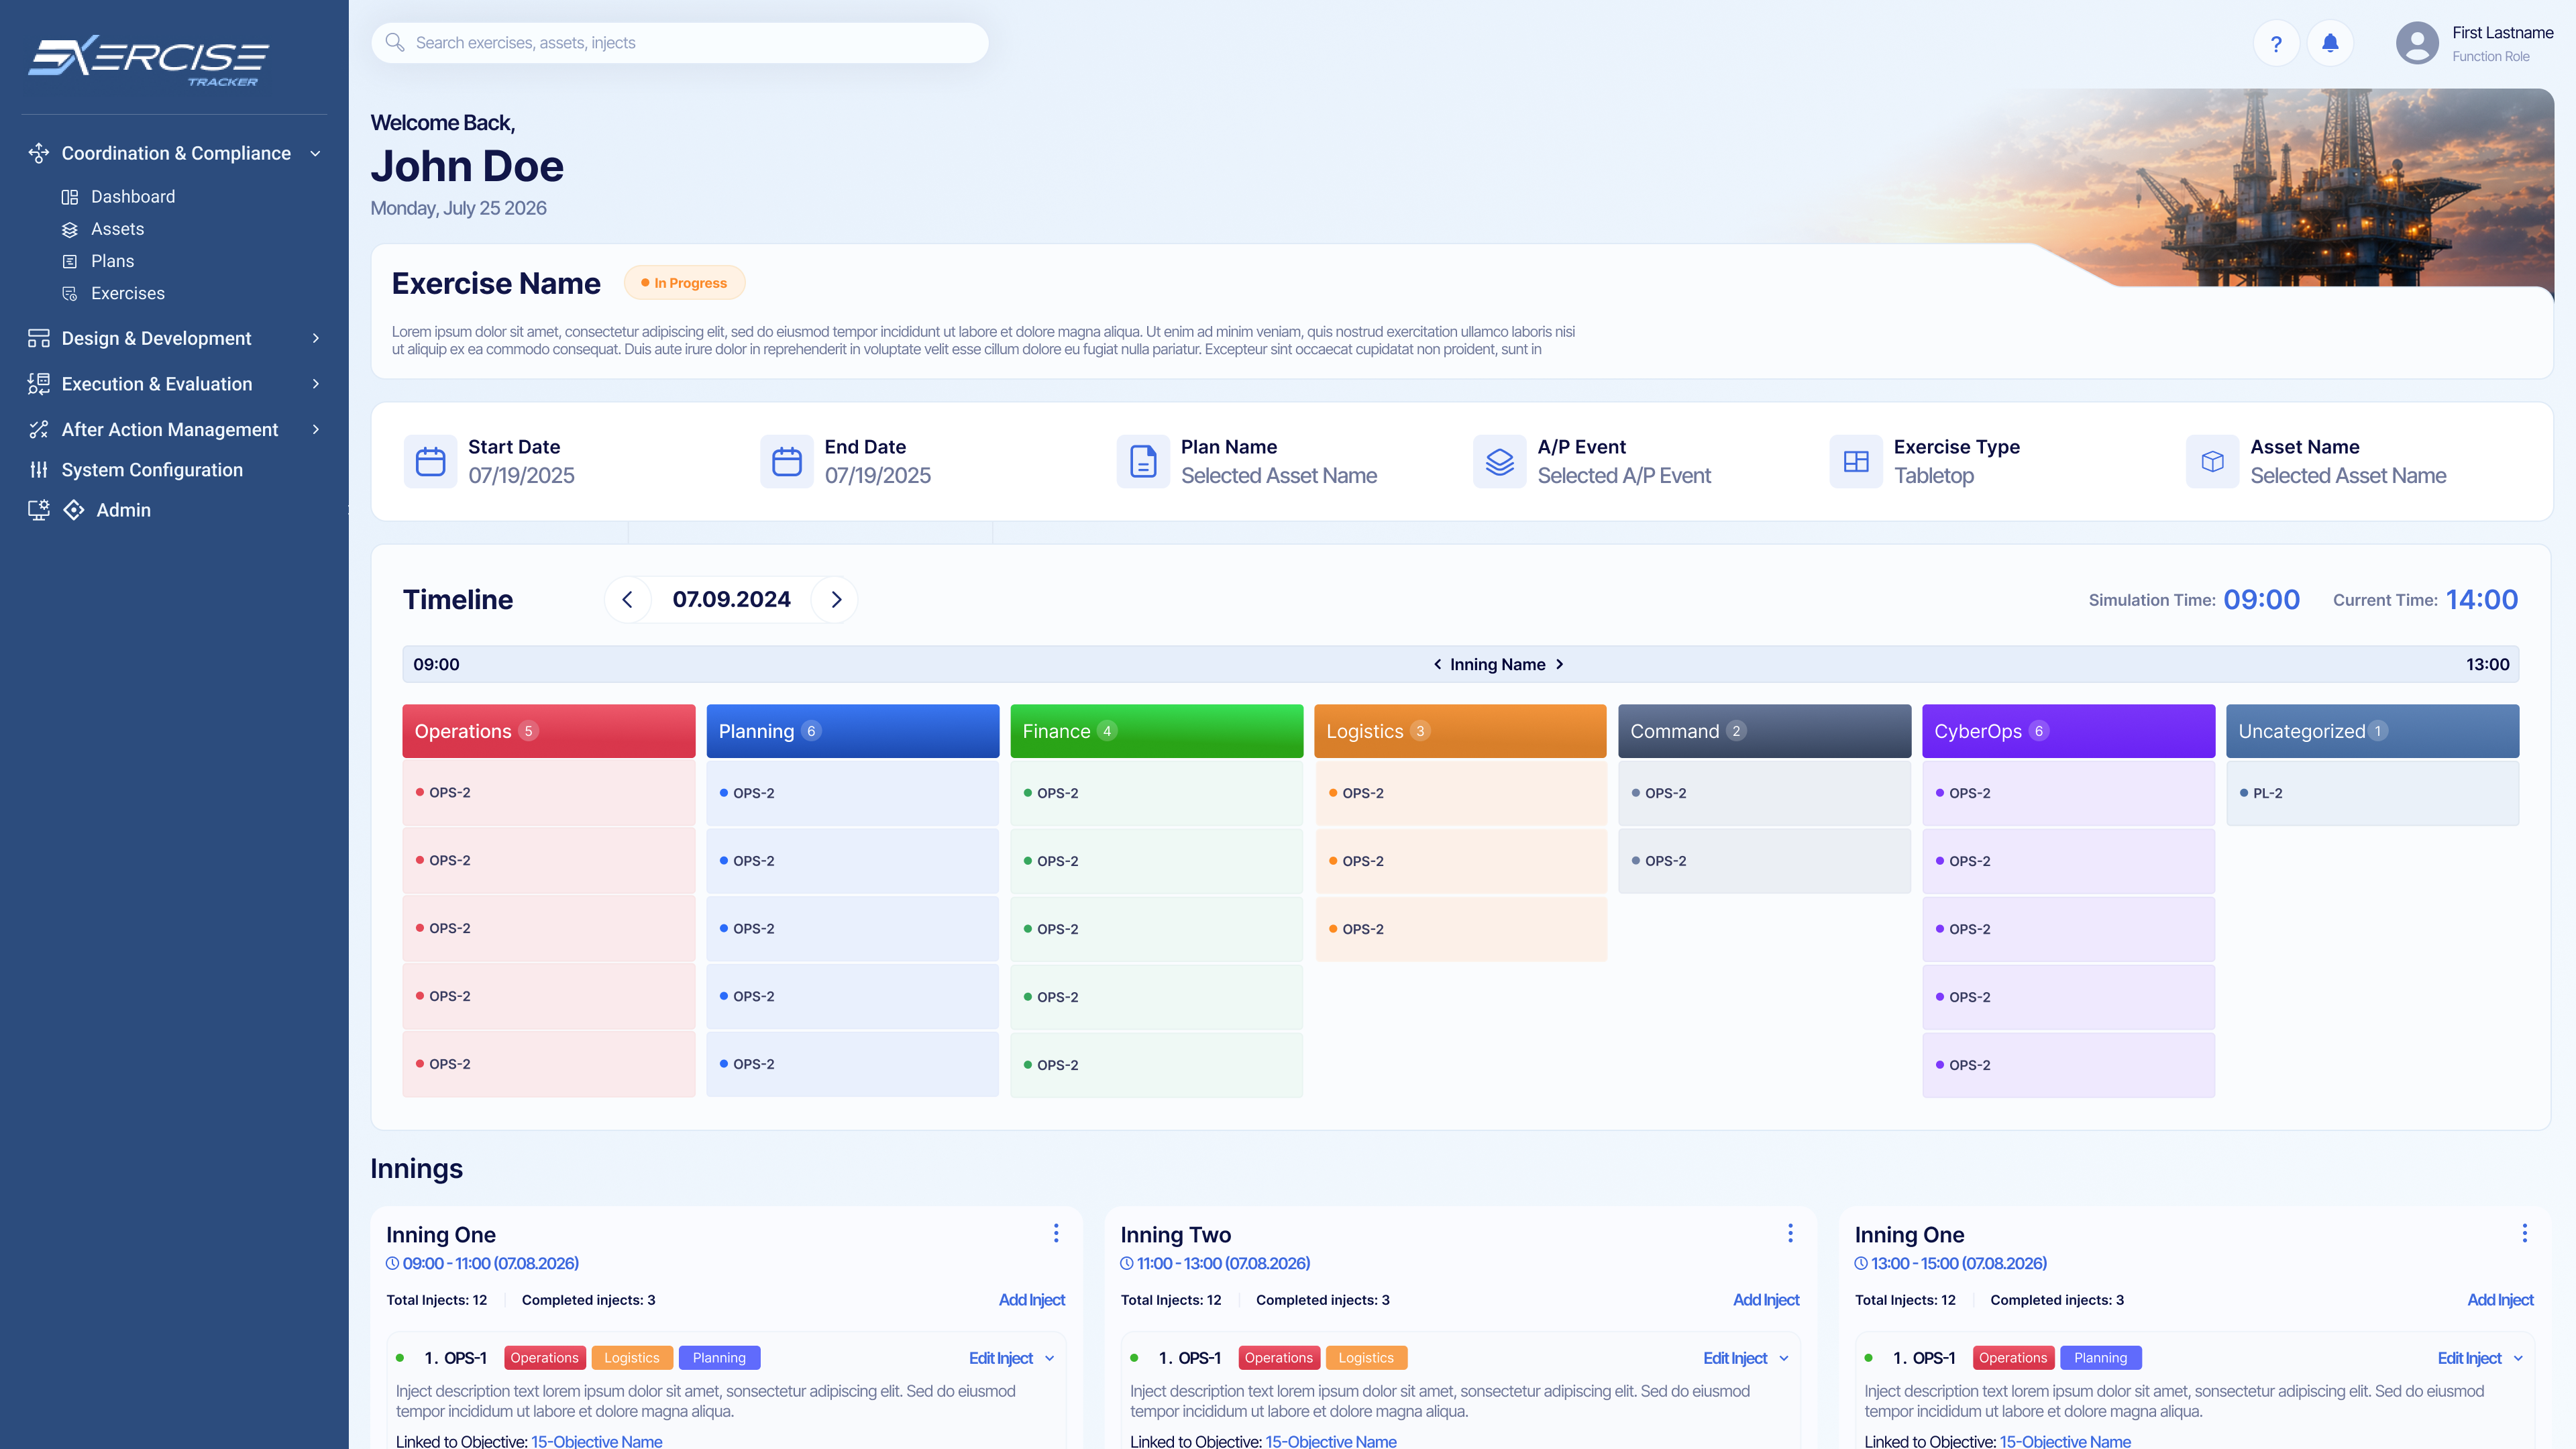Click the Logistics column header

(x=1461, y=731)
